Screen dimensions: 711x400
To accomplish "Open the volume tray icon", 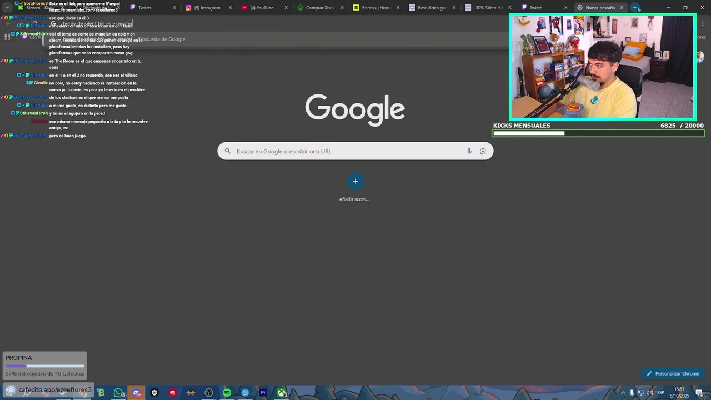I will click(649, 393).
